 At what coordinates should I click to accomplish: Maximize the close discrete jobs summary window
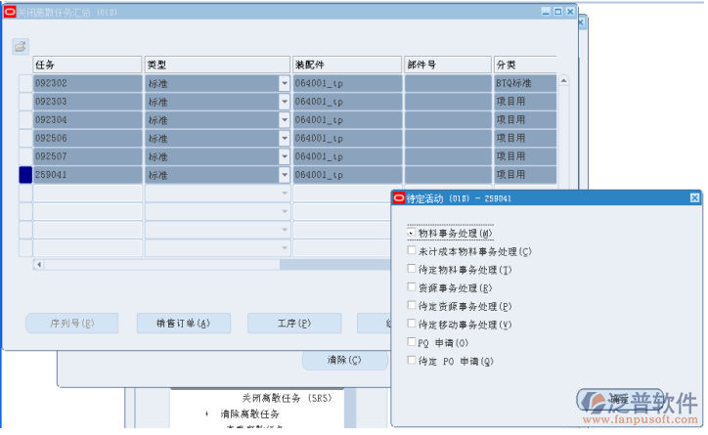[x=557, y=11]
